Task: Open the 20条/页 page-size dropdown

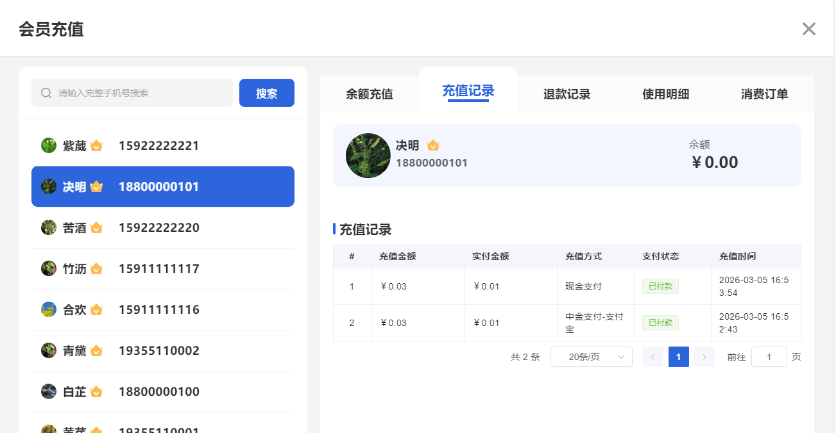Action: point(592,357)
